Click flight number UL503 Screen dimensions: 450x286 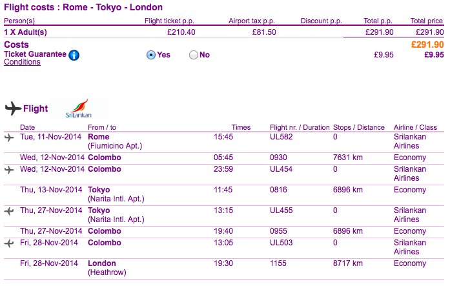click(281, 243)
